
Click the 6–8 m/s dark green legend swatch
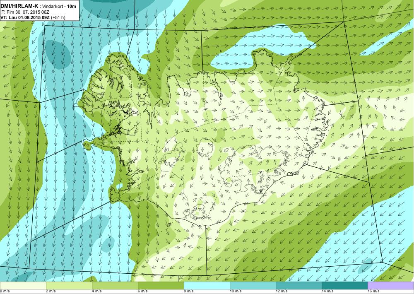pos(161,286)
